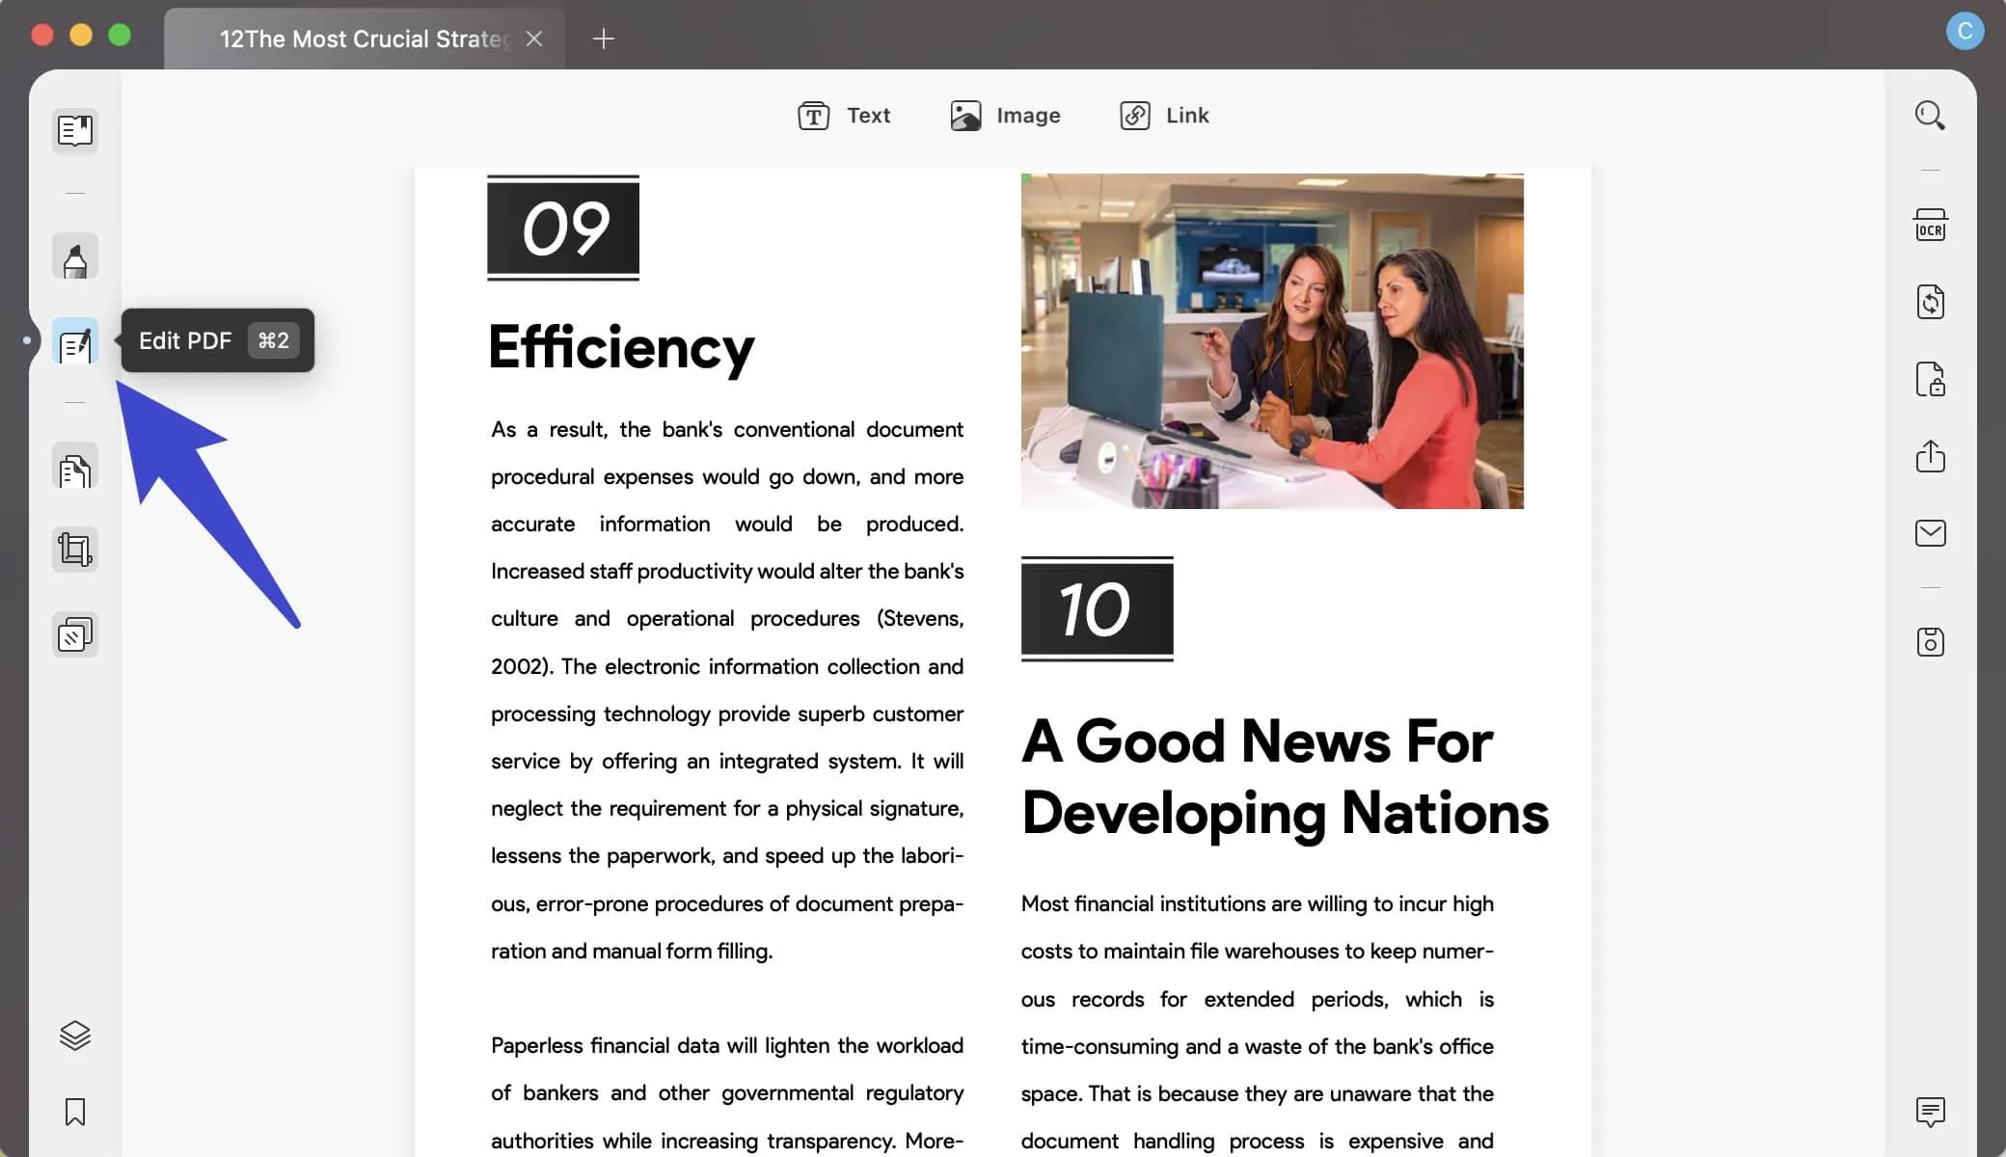Screen dimensions: 2006x1157
Task: Toggle the save to cloud icon
Action: tap(1929, 642)
